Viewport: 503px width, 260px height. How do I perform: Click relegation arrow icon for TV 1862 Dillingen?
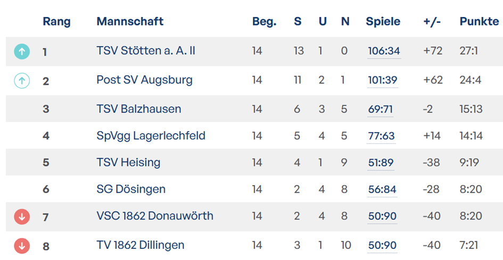click(x=22, y=246)
